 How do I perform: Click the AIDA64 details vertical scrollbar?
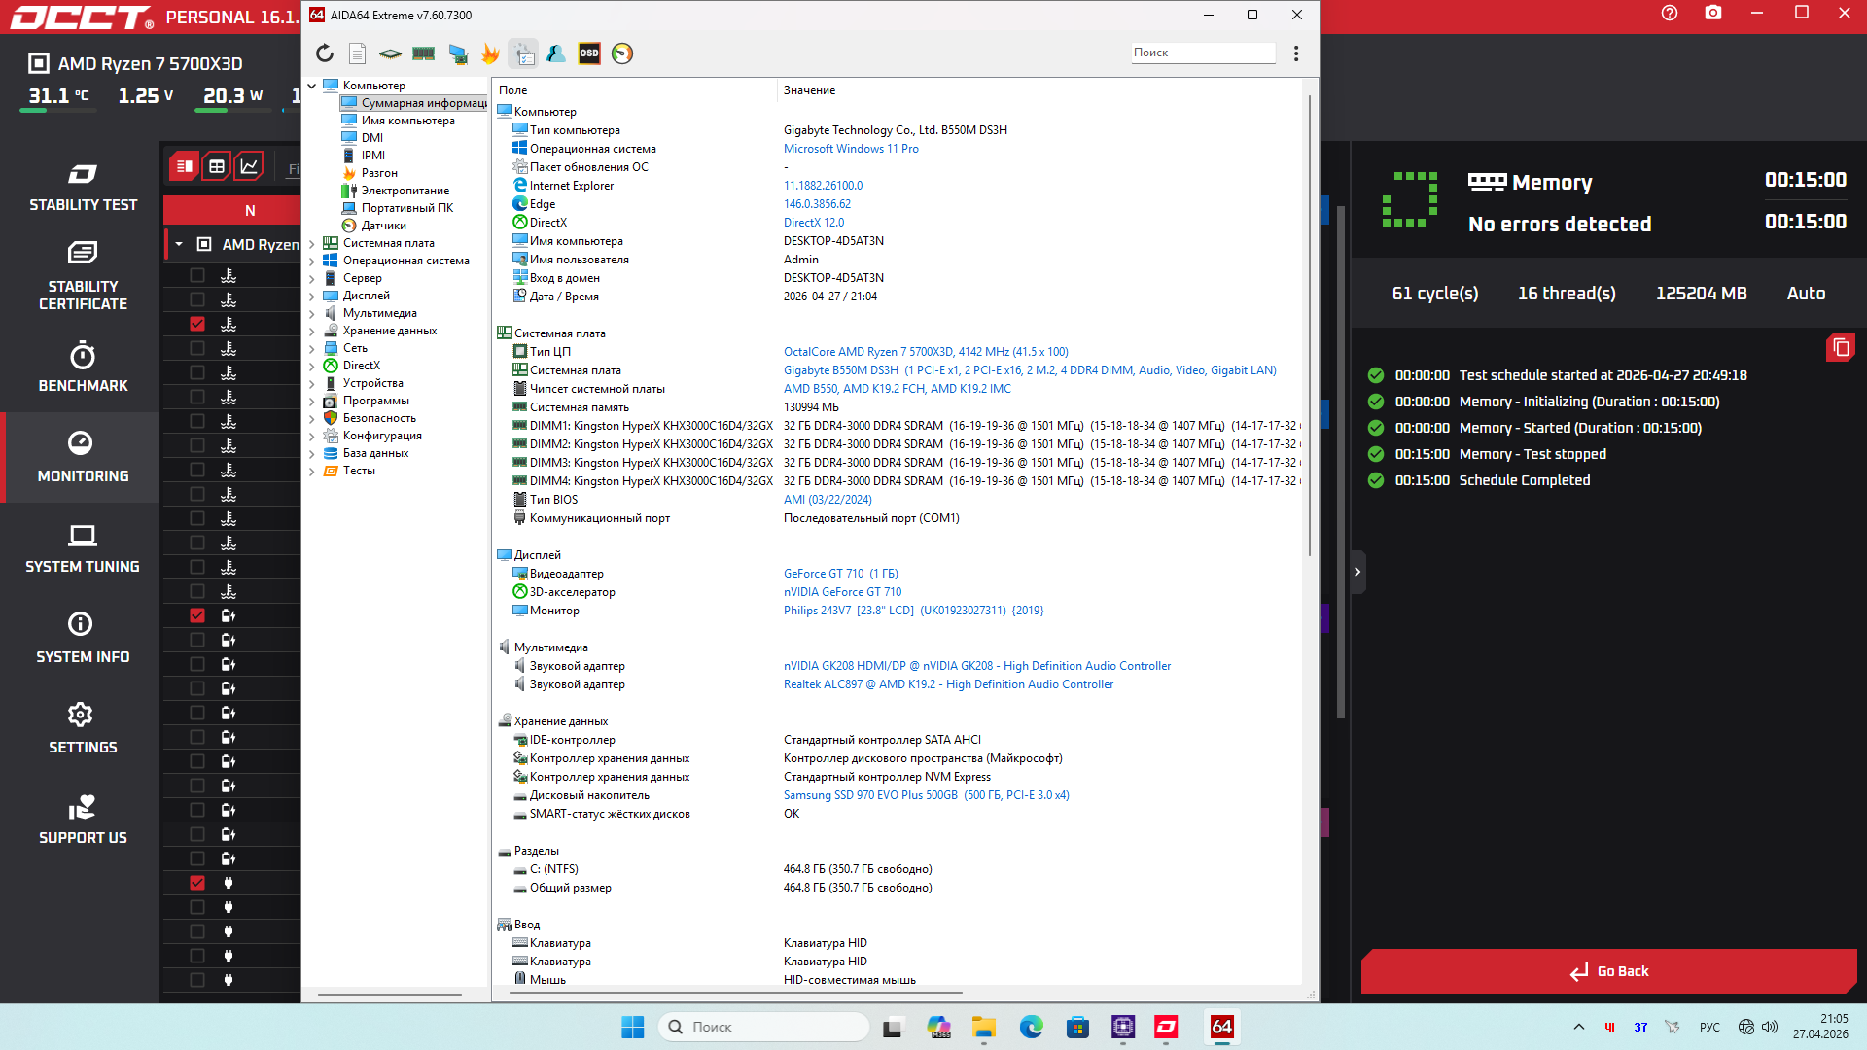[1310, 326]
